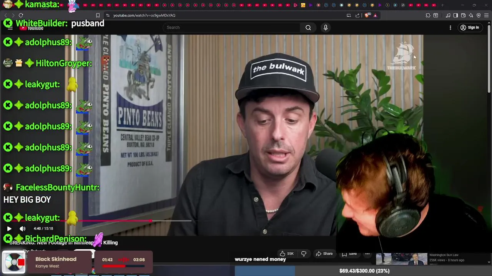Image resolution: width=492 pixels, height=276 pixels.
Task: Click the 'wurzye nened money' caption text
Action: point(260,260)
